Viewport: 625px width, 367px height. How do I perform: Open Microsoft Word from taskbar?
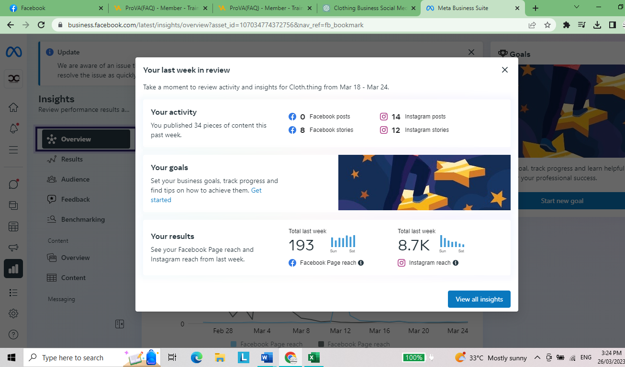(x=267, y=357)
